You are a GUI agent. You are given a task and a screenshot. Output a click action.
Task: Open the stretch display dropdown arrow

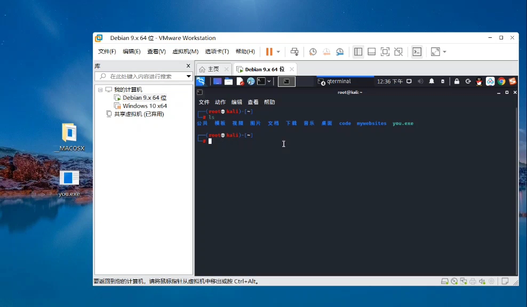[445, 52]
